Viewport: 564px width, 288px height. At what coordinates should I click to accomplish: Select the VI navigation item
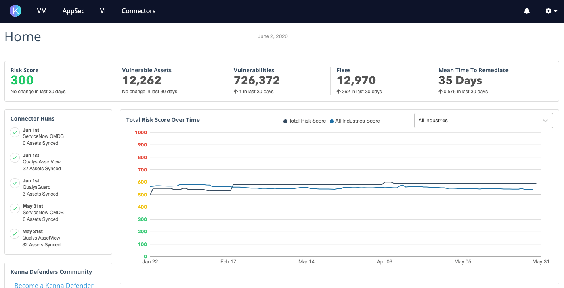tap(103, 11)
